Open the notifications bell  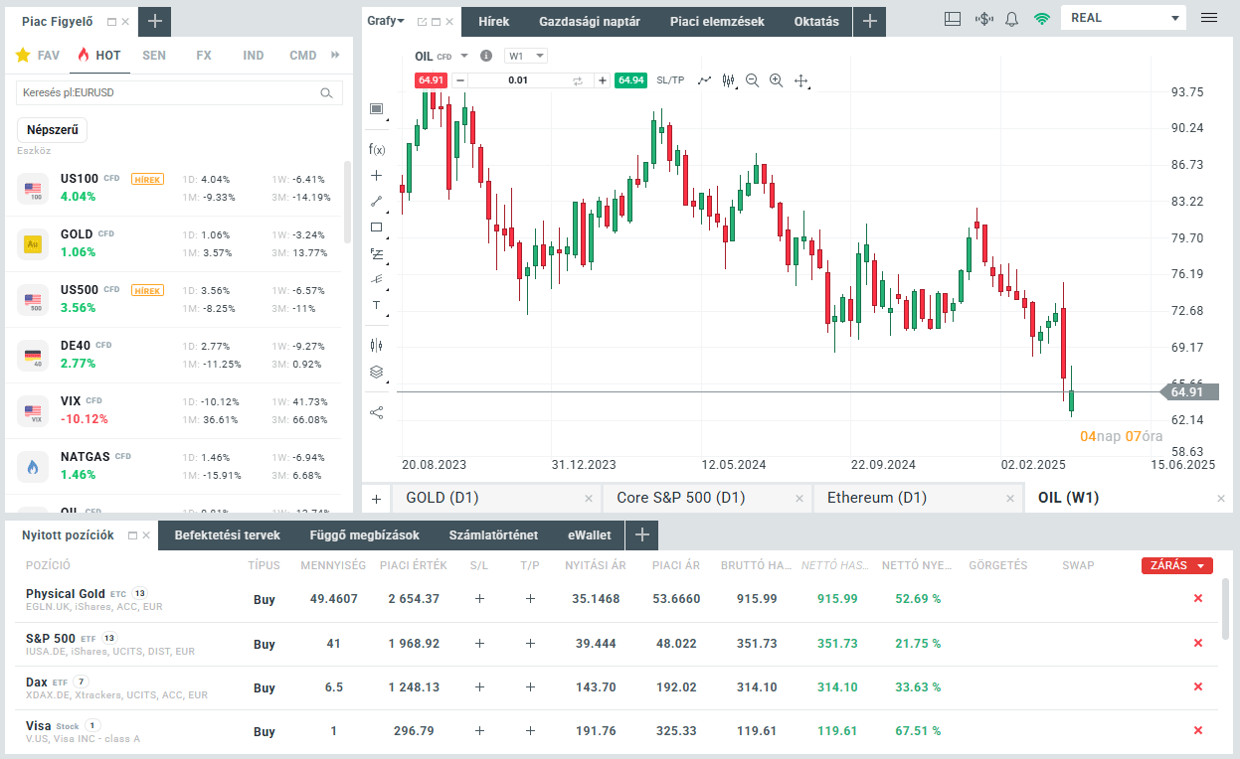pyautogui.click(x=1012, y=18)
